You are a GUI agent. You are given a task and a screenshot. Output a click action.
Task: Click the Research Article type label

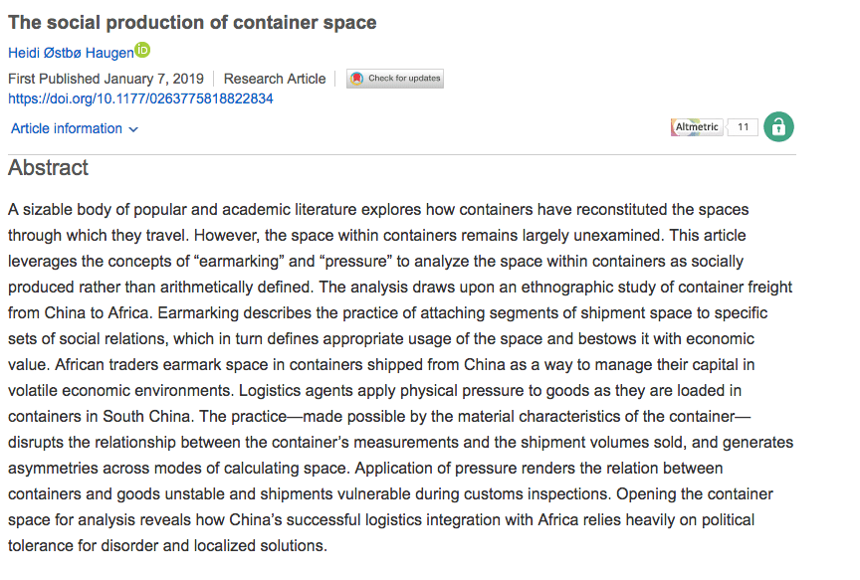click(275, 79)
